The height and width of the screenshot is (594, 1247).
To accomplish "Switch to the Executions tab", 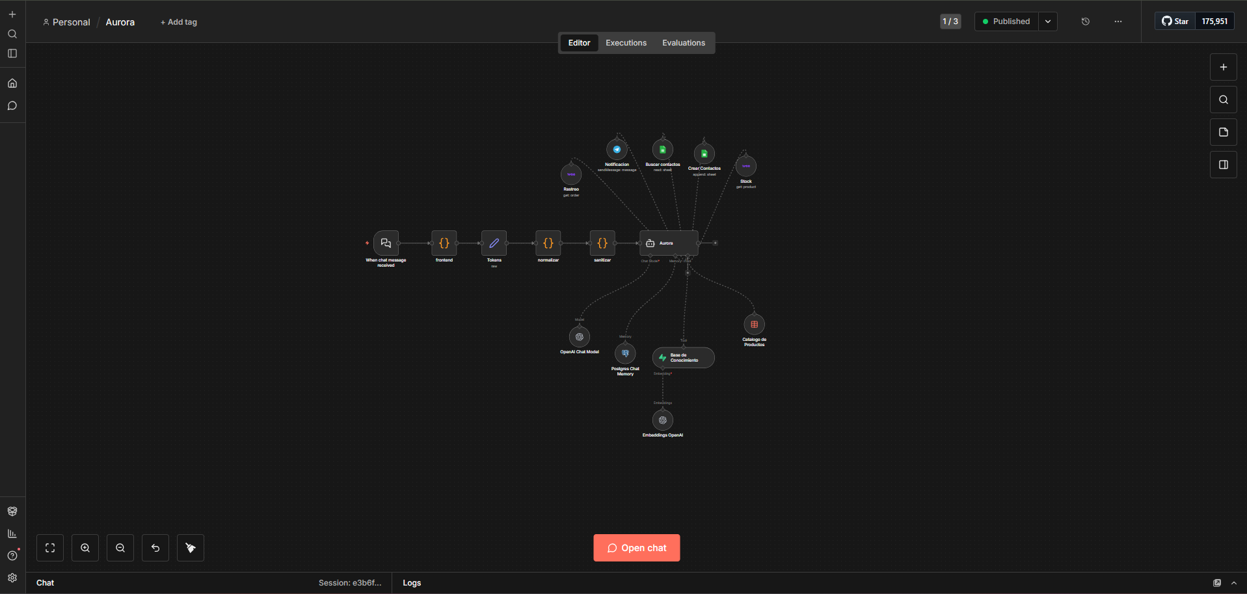I will pyautogui.click(x=626, y=43).
